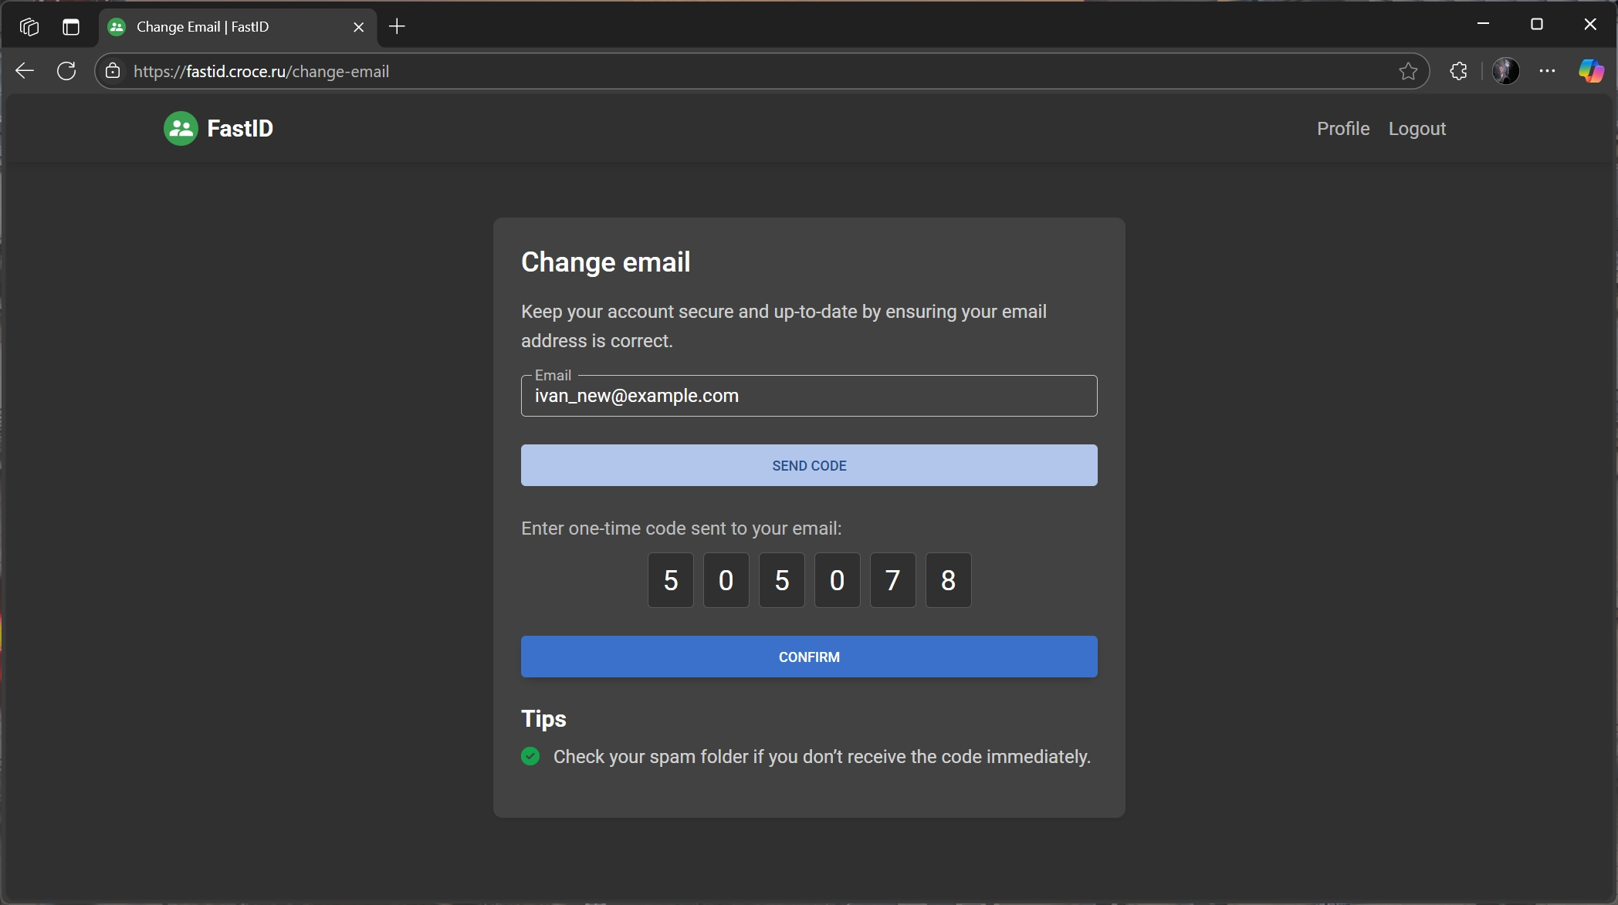Select the third code digit box
Image resolution: width=1618 pixels, height=905 pixels.
pyautogui.click(x=782, y=580)
